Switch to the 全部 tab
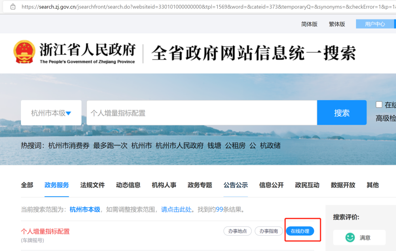Image resolution: width=396 pixels, height=251 pixels. 27,185
